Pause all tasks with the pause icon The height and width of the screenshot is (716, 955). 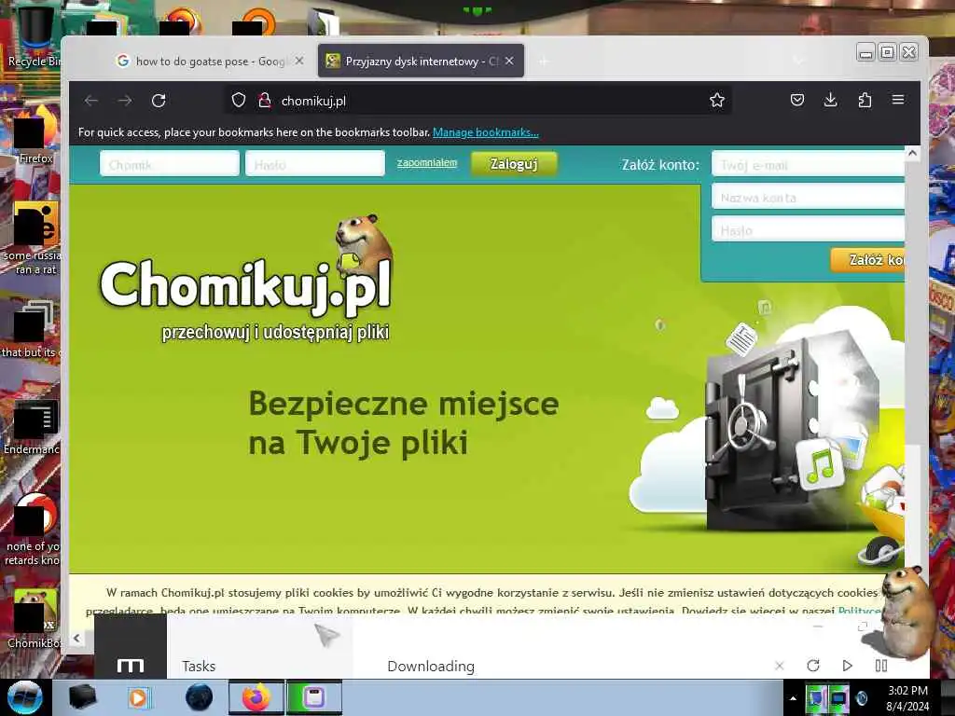880,666
